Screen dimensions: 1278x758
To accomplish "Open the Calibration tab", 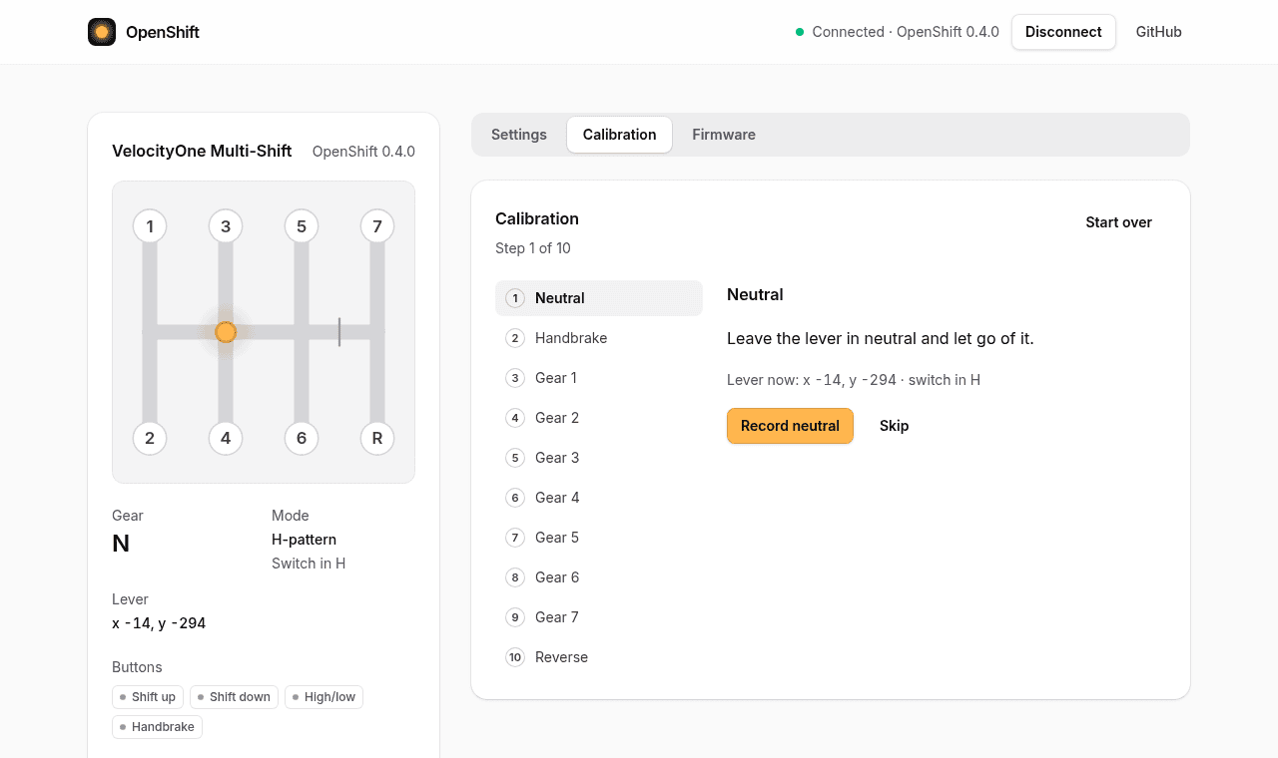I will coord(620,135).
